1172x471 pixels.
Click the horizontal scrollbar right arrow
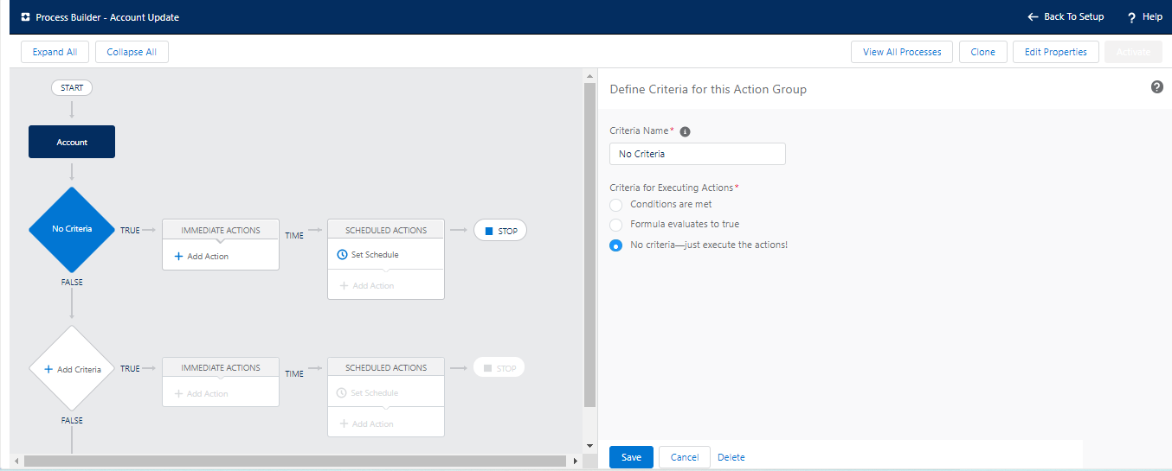coord(576,461)
